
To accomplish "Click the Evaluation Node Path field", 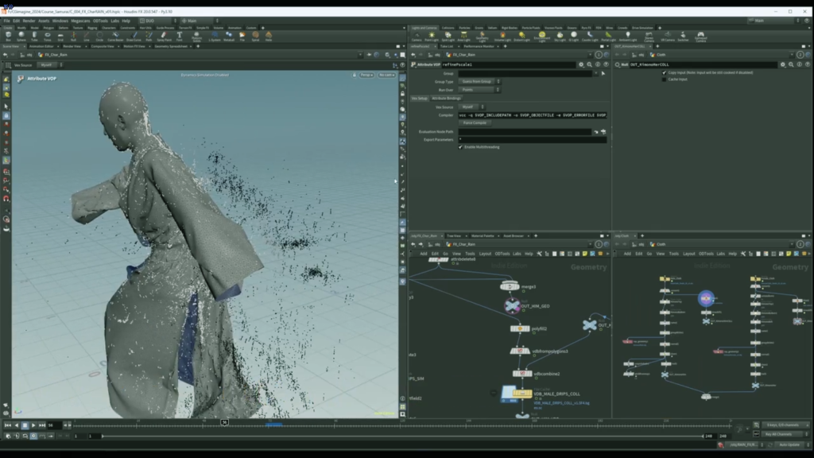I will (x=525, y=132).
